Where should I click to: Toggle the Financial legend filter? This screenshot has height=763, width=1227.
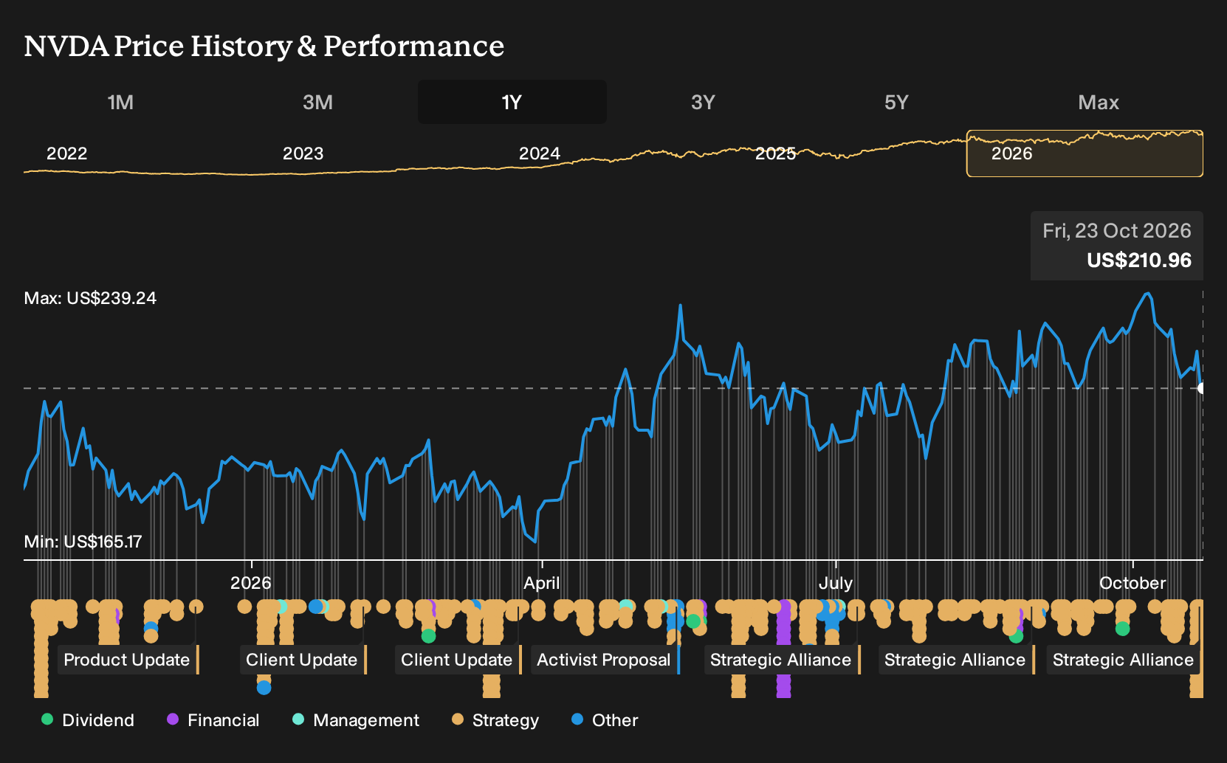click(213, 720)
